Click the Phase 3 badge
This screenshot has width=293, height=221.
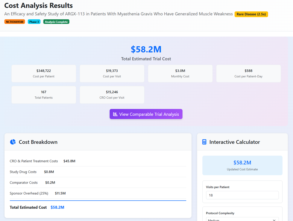coord(34,21)
